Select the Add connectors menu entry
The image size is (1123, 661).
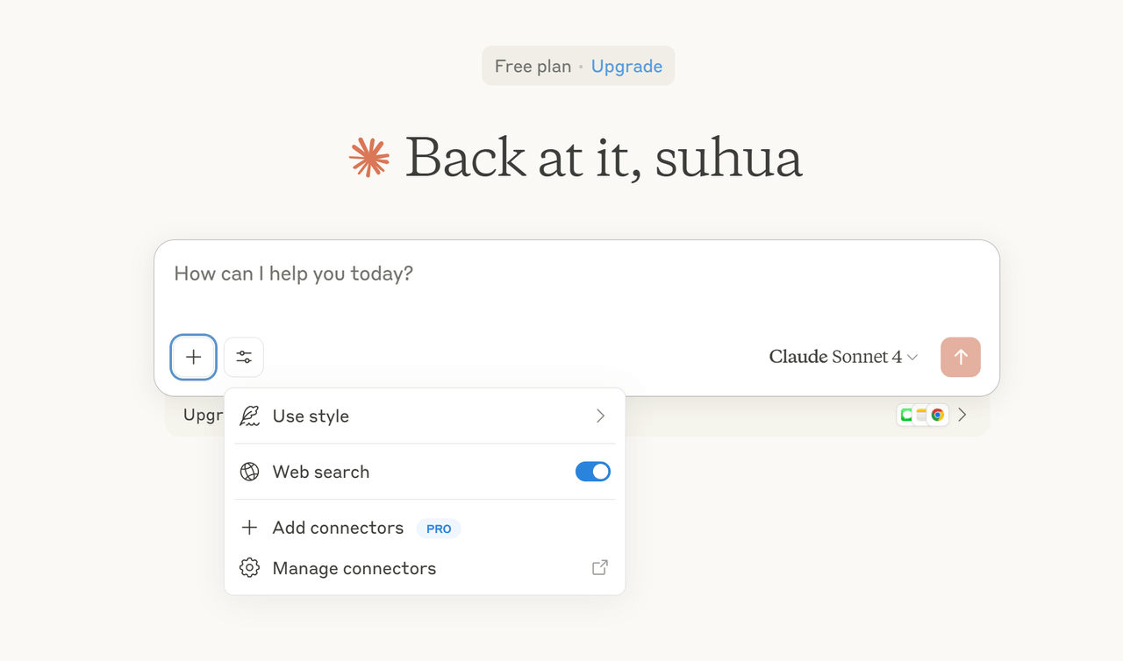[x=338, y=528]
